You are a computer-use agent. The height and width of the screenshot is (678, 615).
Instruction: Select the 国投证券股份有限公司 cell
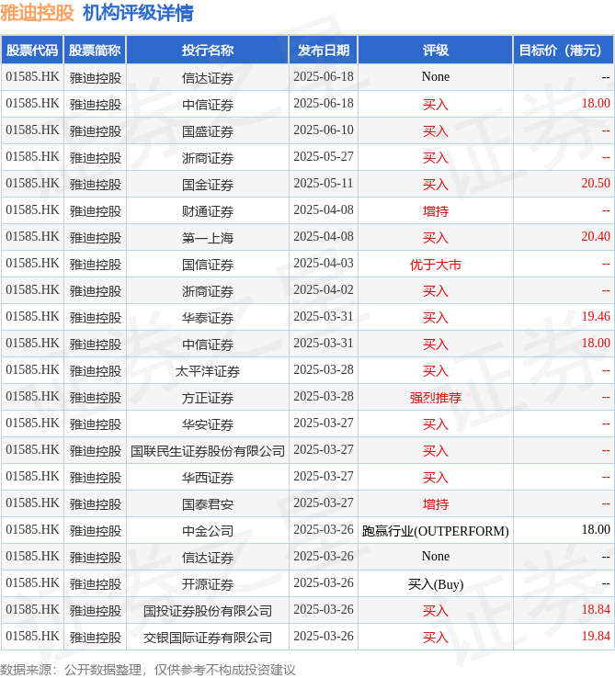click(208, 611)
